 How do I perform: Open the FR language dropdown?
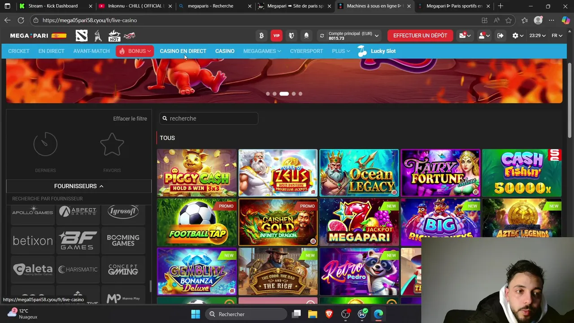557,35
